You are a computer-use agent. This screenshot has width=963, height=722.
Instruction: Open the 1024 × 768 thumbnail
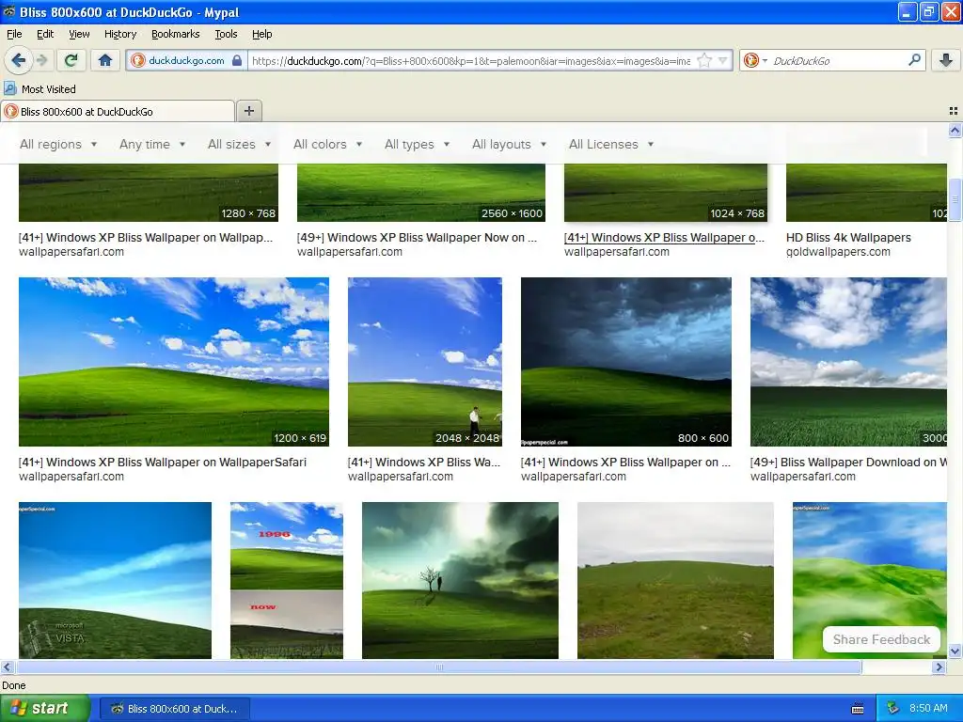[666, 193]
